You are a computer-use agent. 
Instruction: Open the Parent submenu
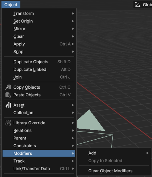point(39,138)
